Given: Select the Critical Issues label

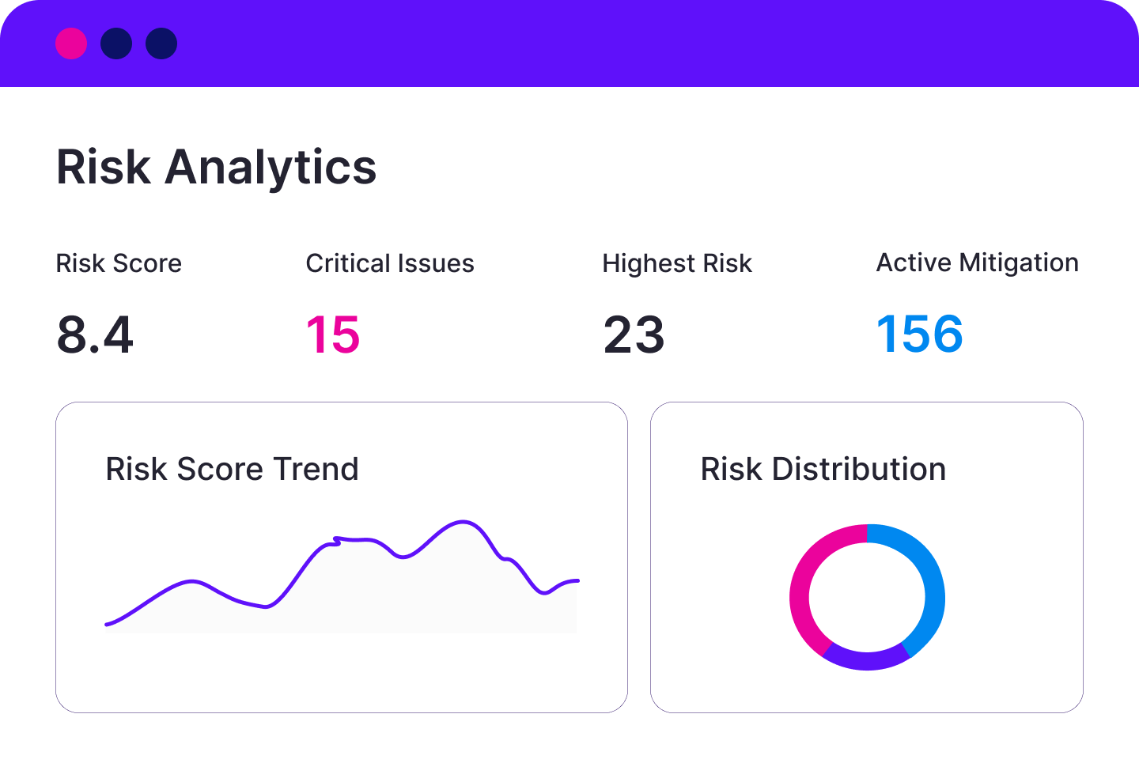Looking at the screenshot, I should (x=390, y=263).
